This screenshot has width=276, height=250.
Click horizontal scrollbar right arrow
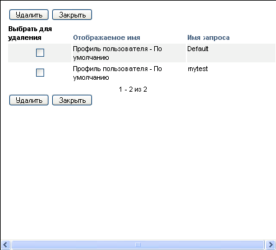click(270, 244)
